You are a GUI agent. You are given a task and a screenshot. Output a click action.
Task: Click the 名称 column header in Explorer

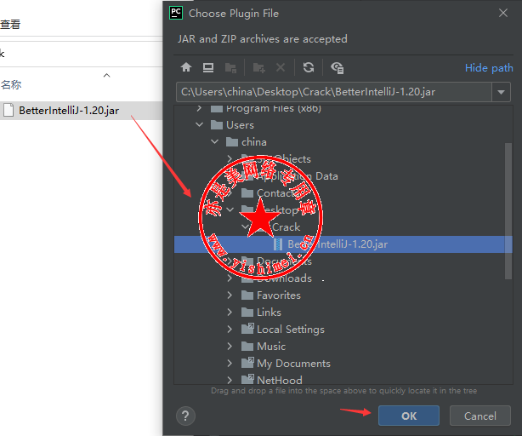(11, 84)
